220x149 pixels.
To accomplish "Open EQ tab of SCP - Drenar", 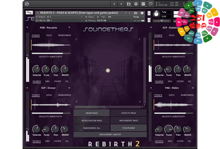I will (67, 141).
